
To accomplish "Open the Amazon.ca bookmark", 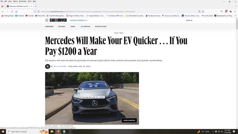I will [171, 16].
